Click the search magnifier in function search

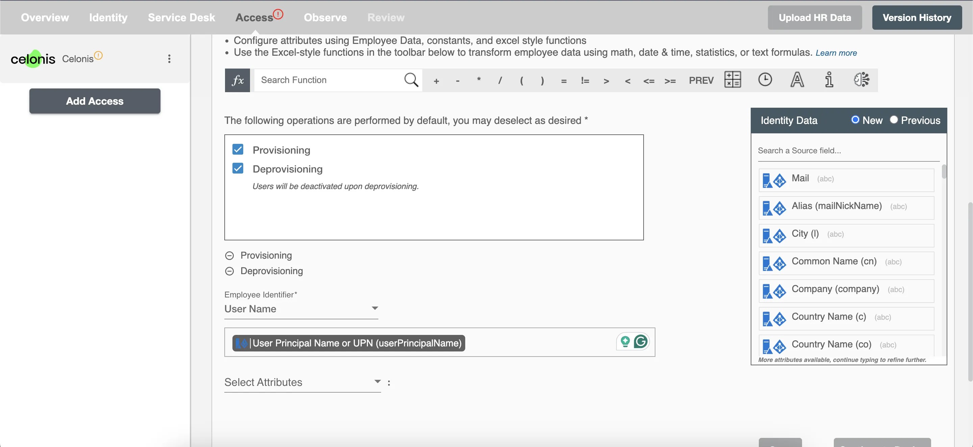point(411,80)
